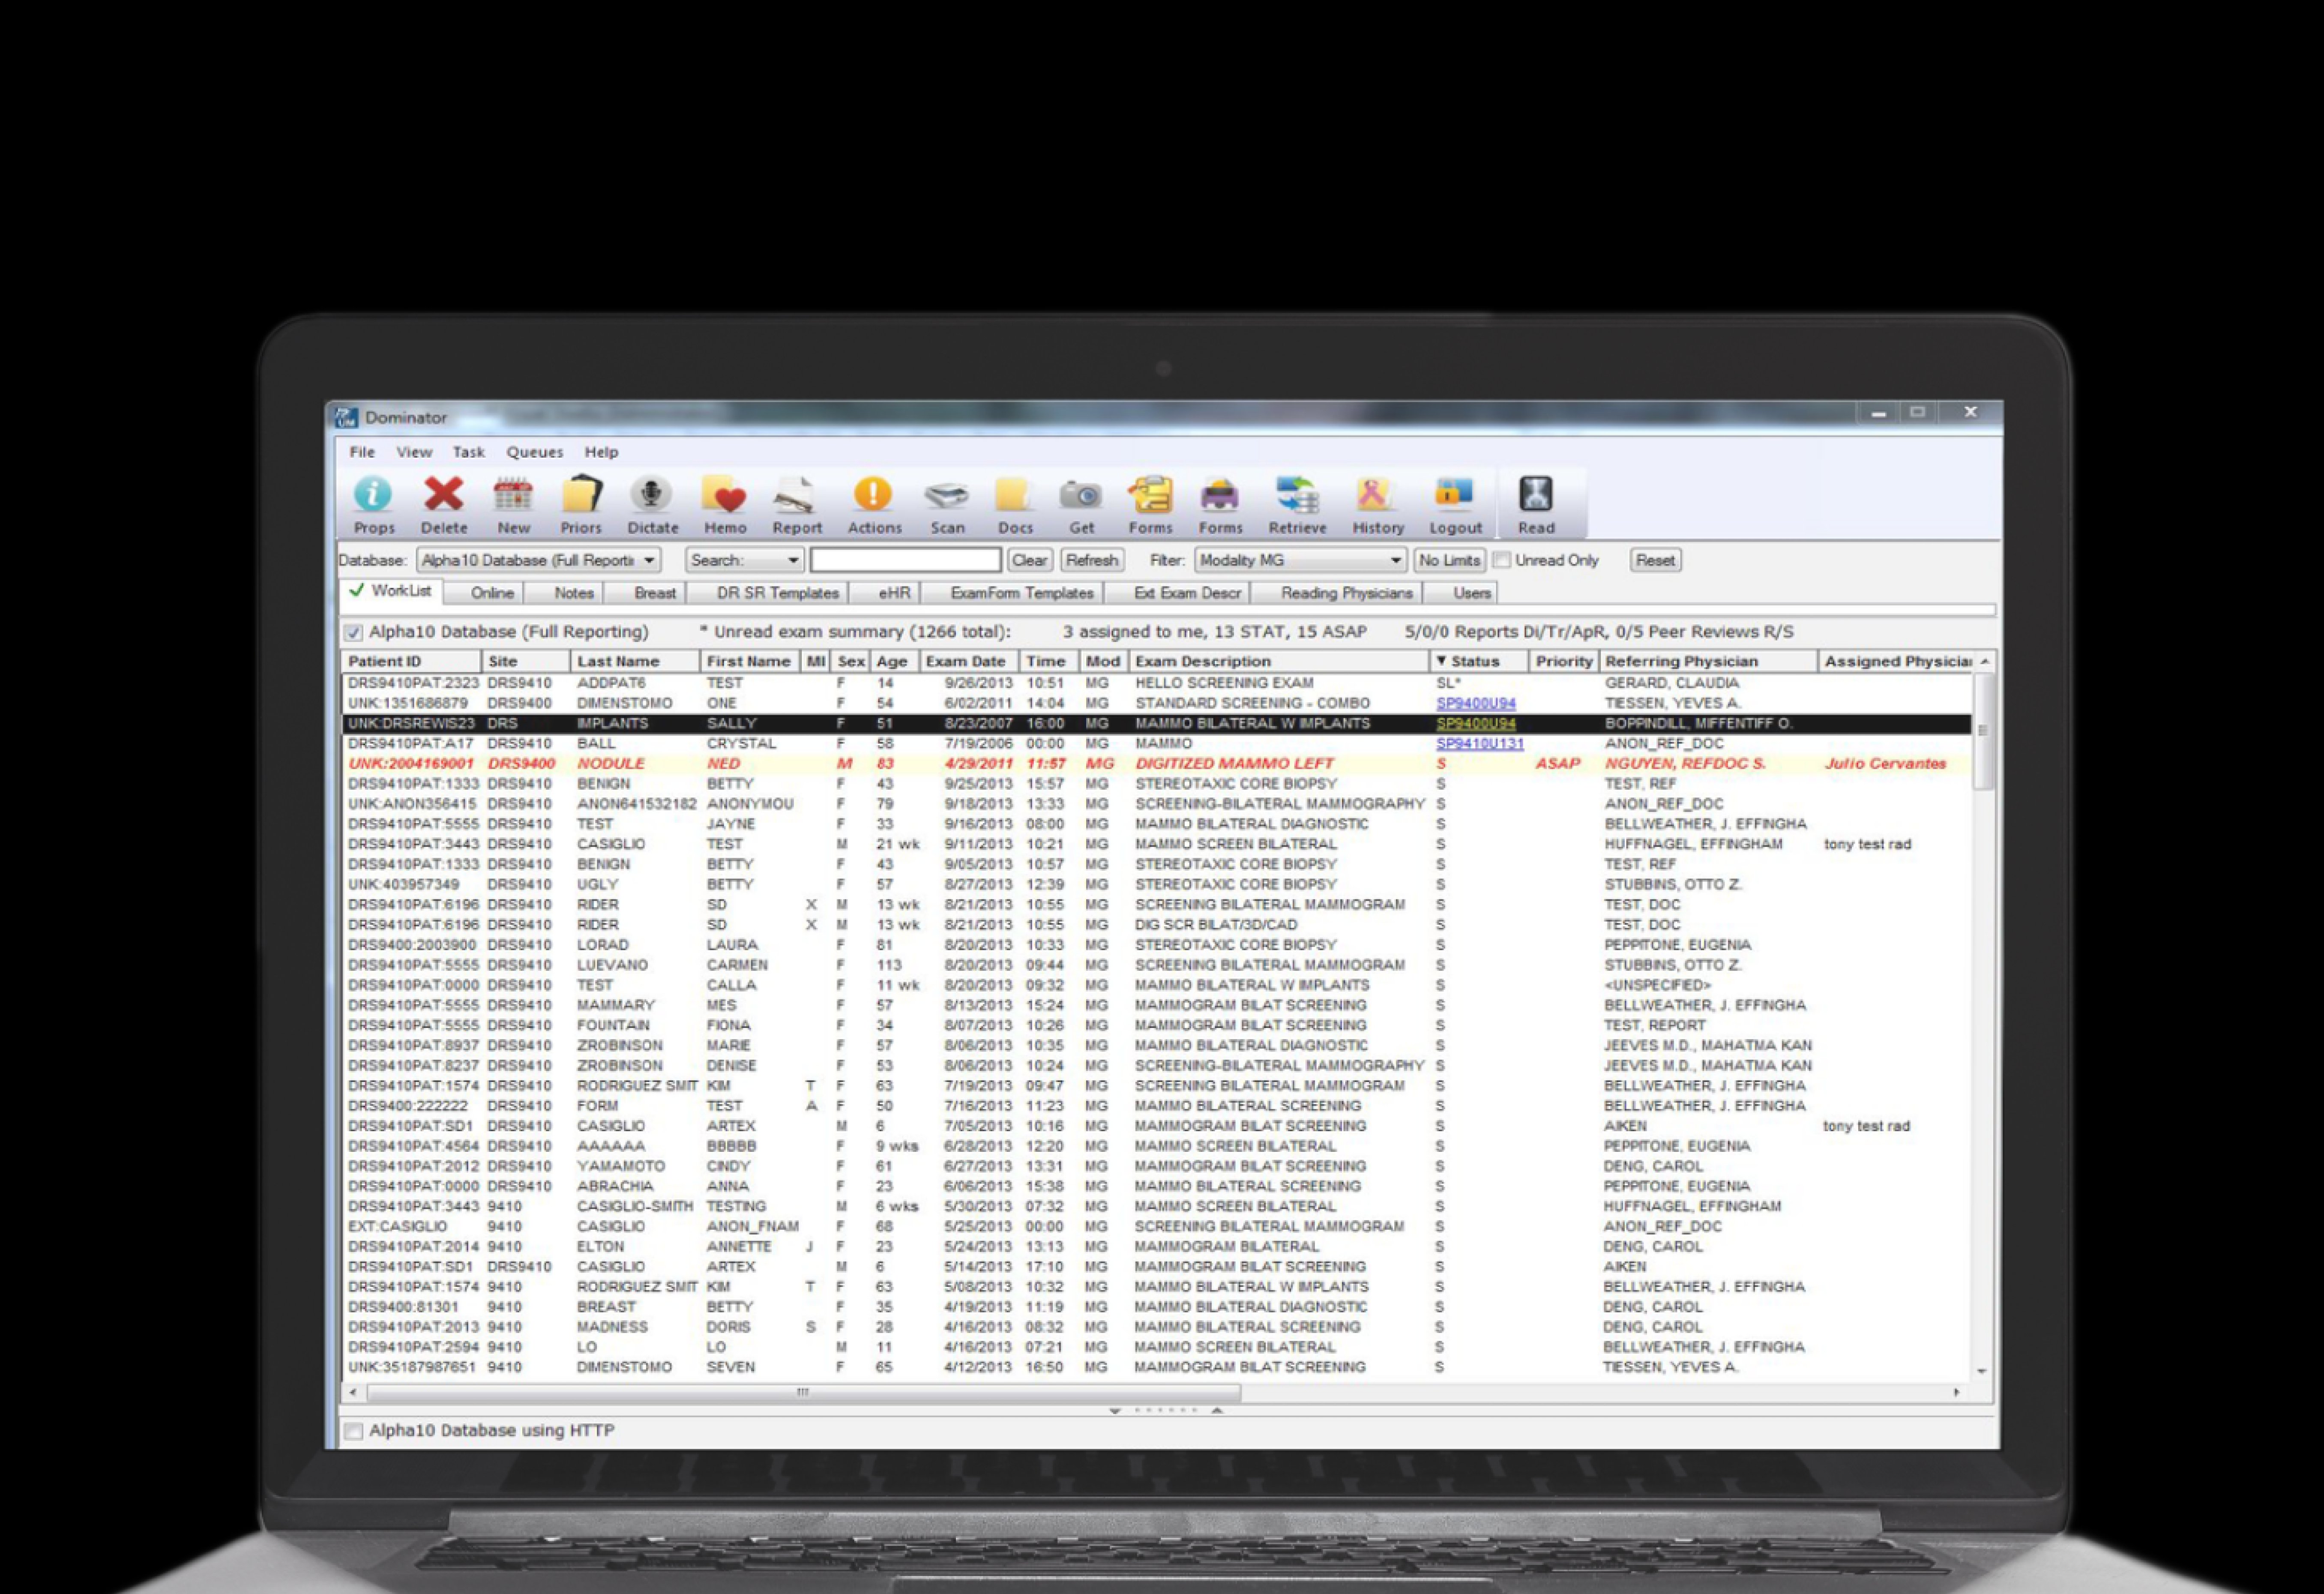Click the Retrieve database icon
The image size is (2324, 1594).
[x=1297, y=504]
